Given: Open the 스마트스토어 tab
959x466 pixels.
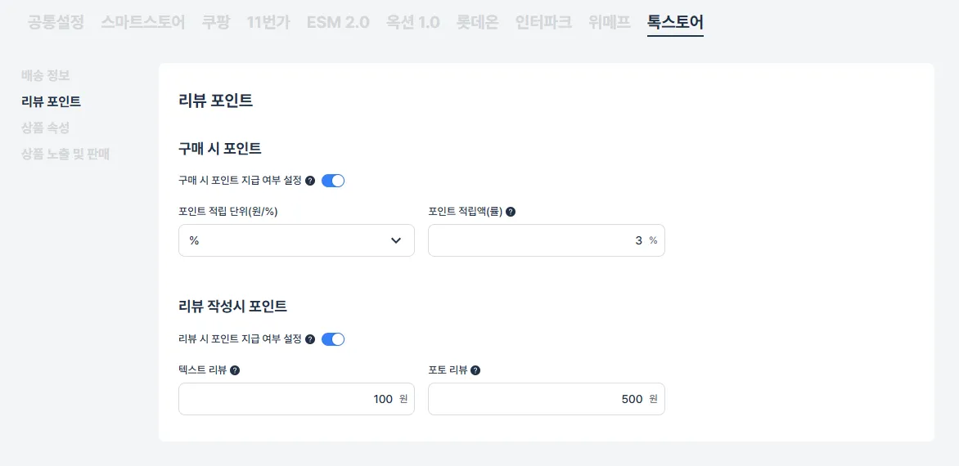Looking at the screenshot, I should tap(143, 23).
